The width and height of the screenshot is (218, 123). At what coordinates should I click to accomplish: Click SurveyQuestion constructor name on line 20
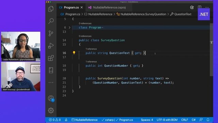coord(109,78)
